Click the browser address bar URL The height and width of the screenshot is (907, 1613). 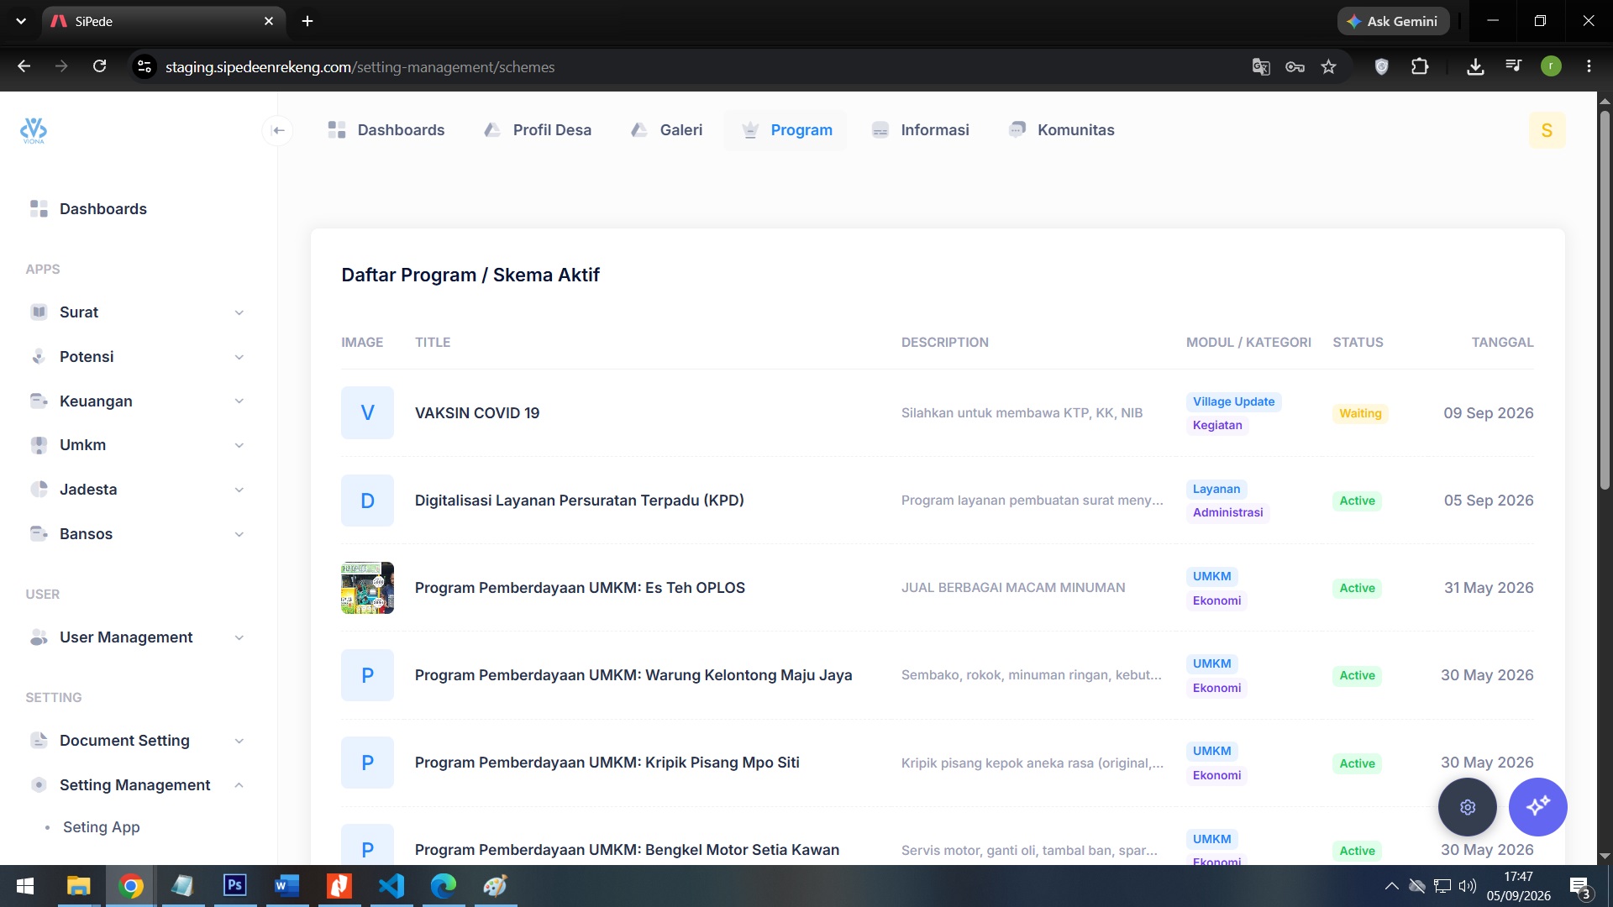(360, 67)
